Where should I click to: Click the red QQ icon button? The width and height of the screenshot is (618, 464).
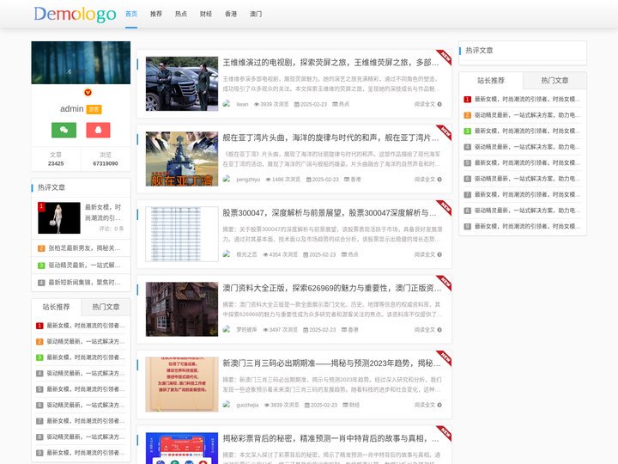click(x=98, y=130)
